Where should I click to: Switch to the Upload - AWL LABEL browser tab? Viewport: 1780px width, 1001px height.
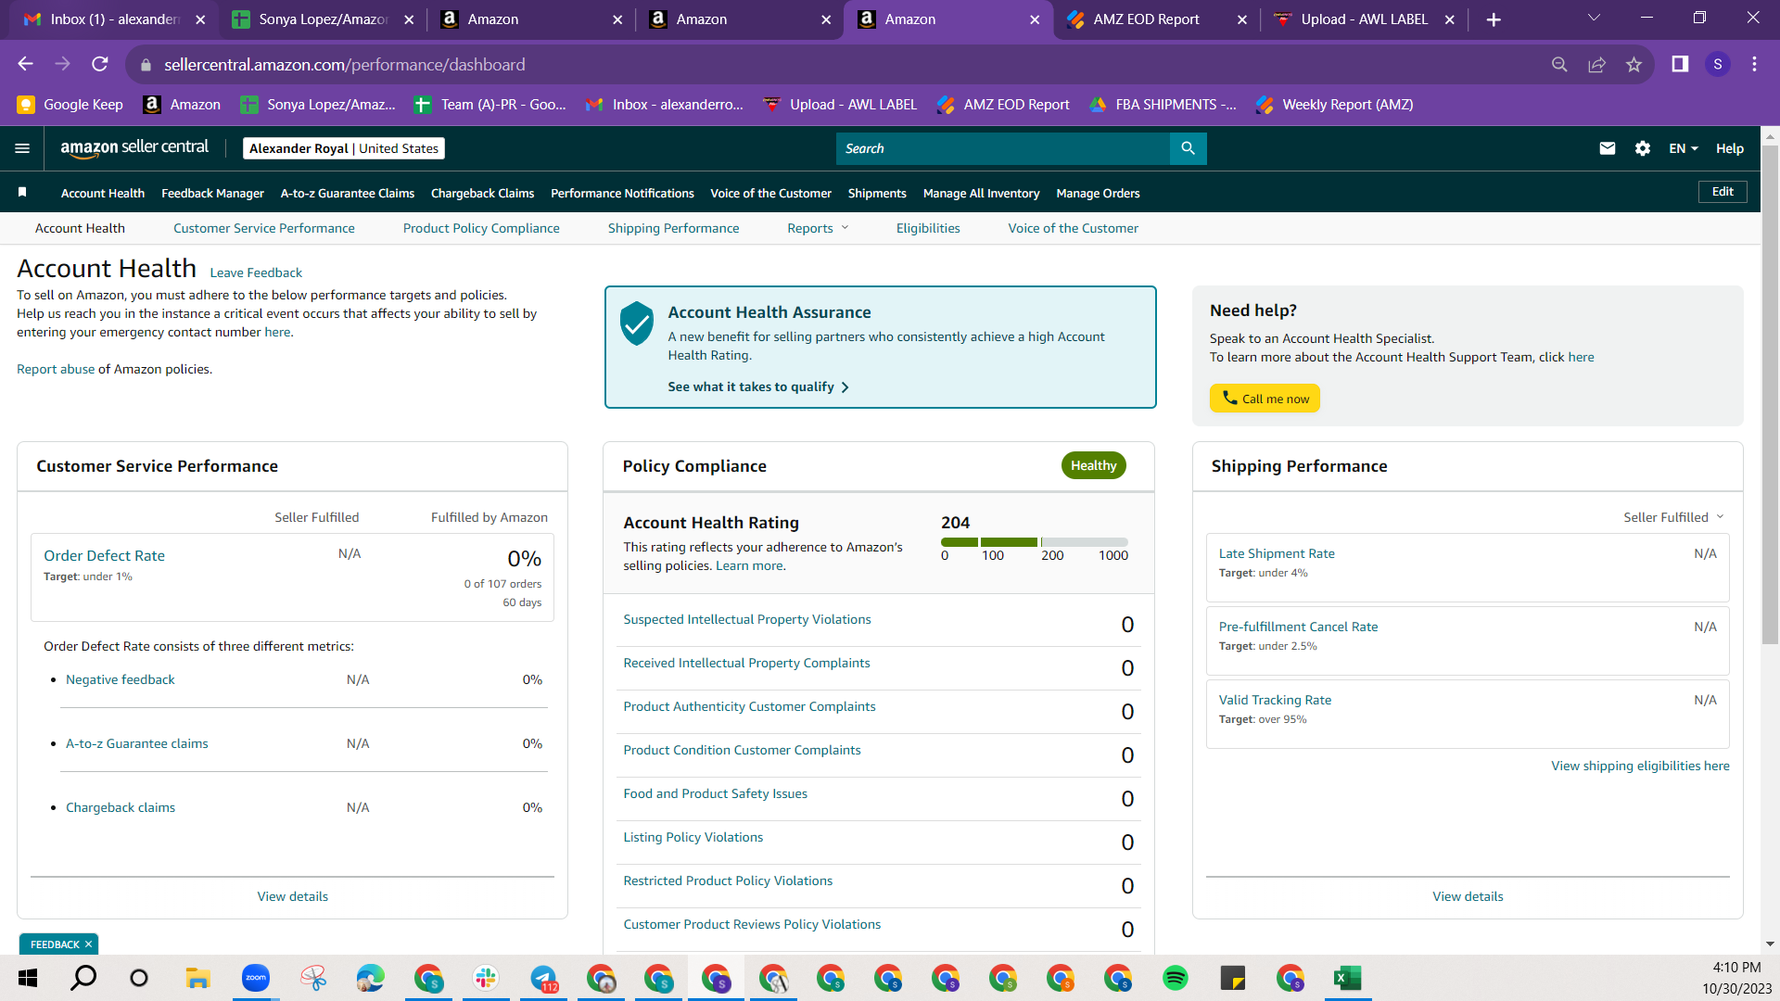coord(1365,19)
